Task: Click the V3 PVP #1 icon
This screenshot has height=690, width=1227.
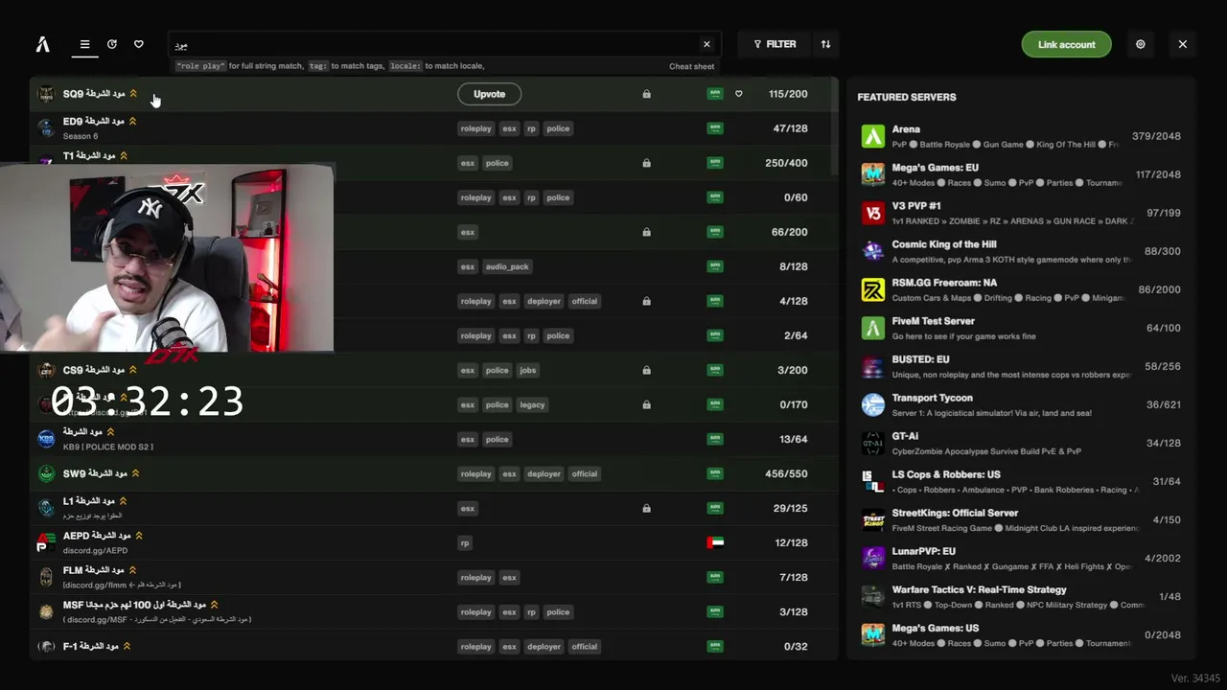Action: (872, 213)
